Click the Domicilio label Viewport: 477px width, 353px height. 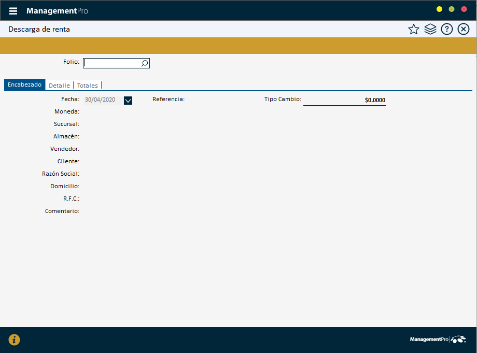pos(65,186)
